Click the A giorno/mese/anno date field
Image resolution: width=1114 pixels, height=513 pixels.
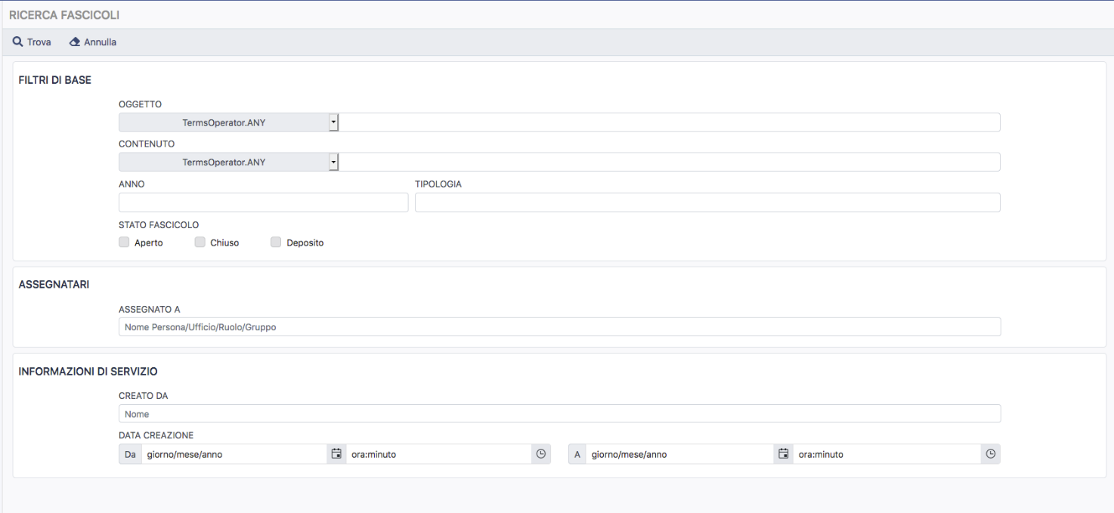680,454
